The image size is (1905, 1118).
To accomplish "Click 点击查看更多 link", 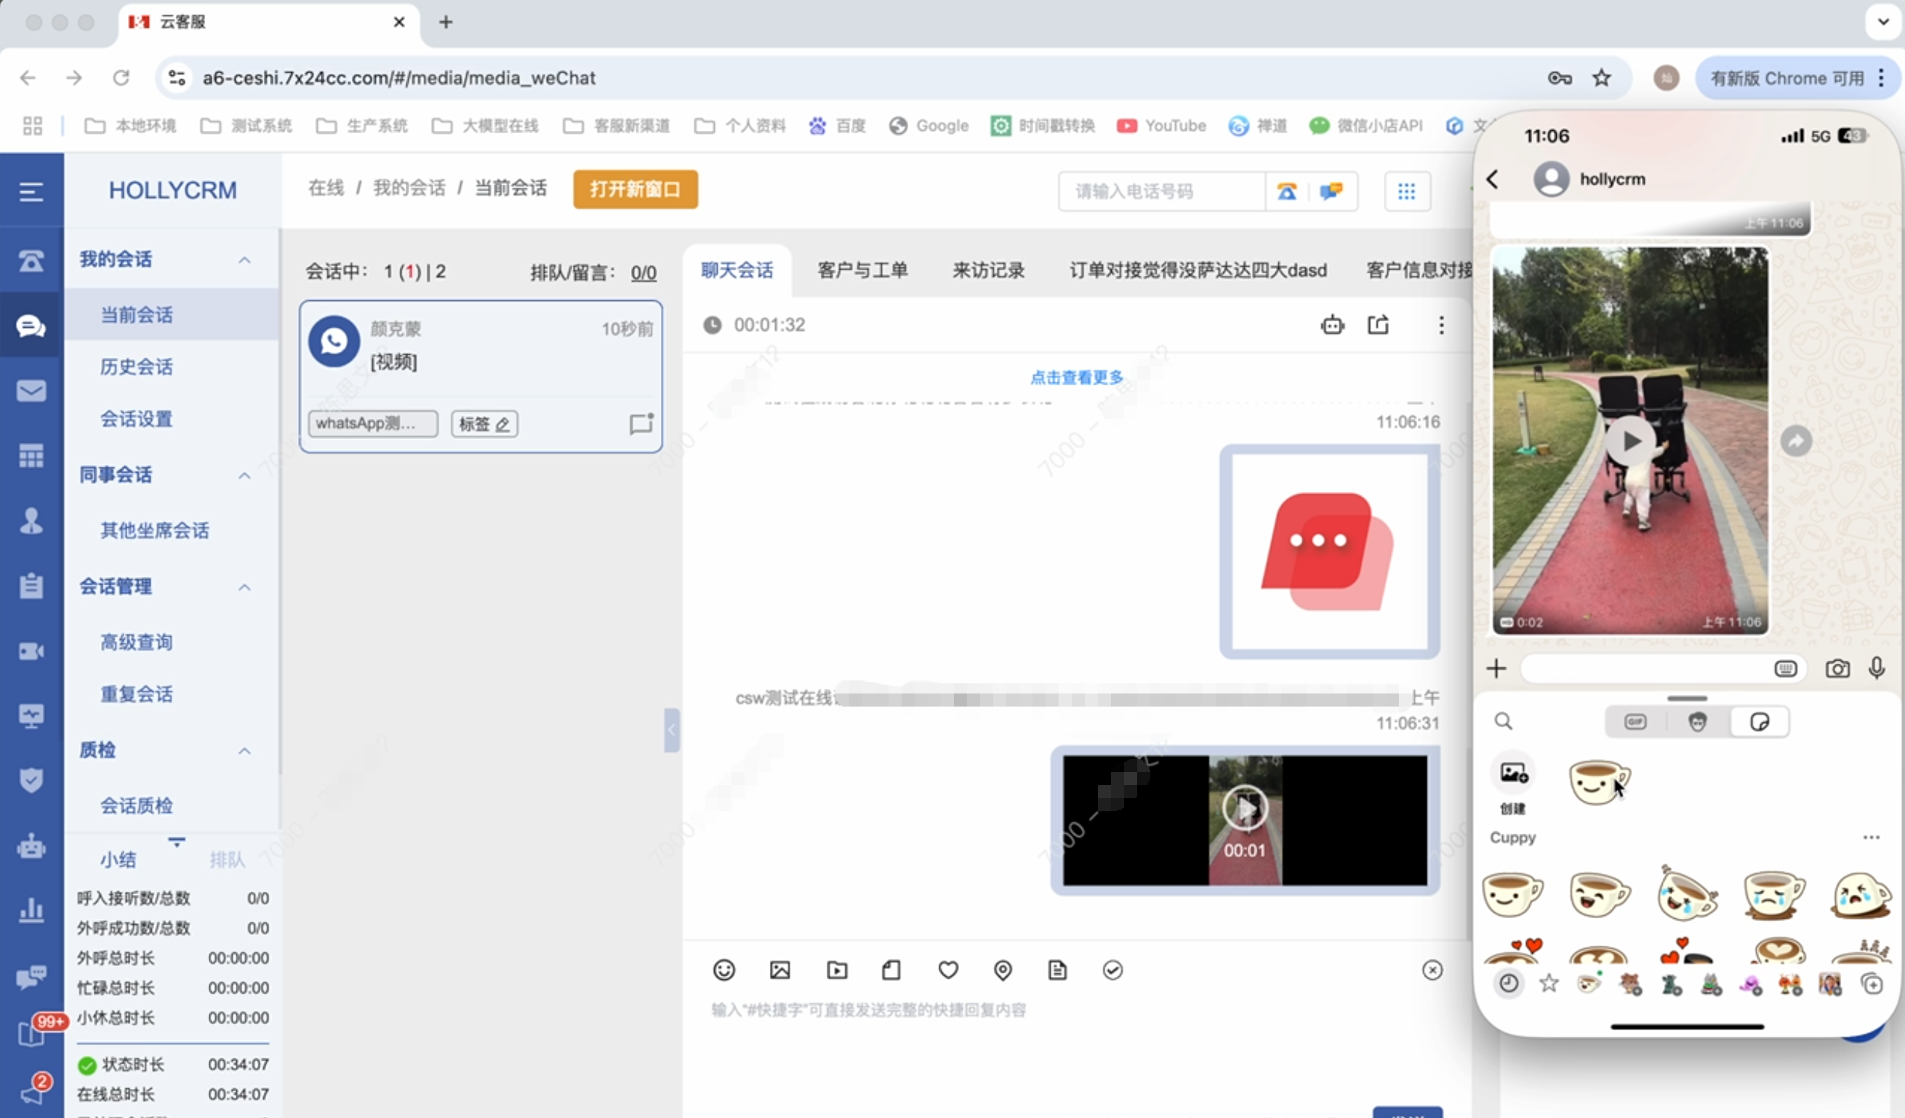I will pyautogui.click(x=1077, y=377).
